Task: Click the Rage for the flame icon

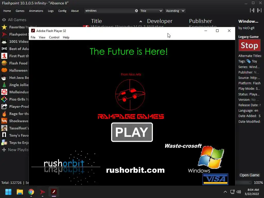Action: click(x=4, y=114)
